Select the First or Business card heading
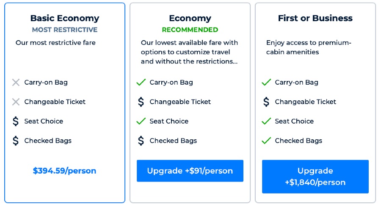381x207 pixels. (315, 18)
